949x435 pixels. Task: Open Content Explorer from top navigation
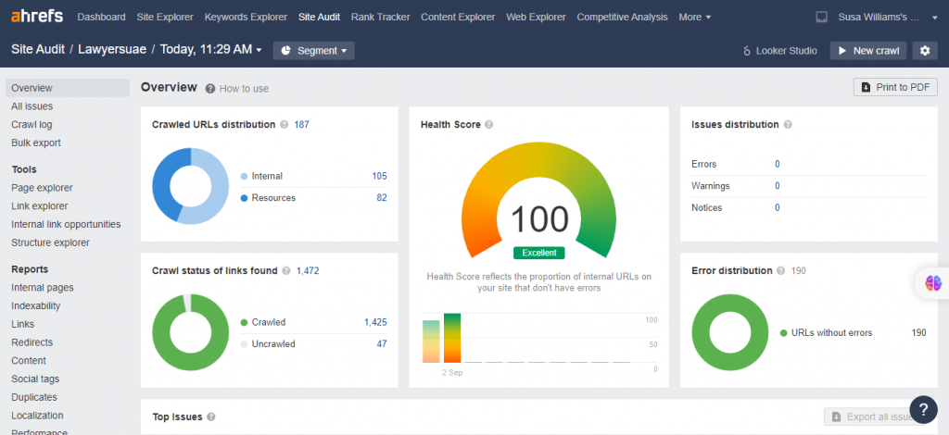click(458, 17)
